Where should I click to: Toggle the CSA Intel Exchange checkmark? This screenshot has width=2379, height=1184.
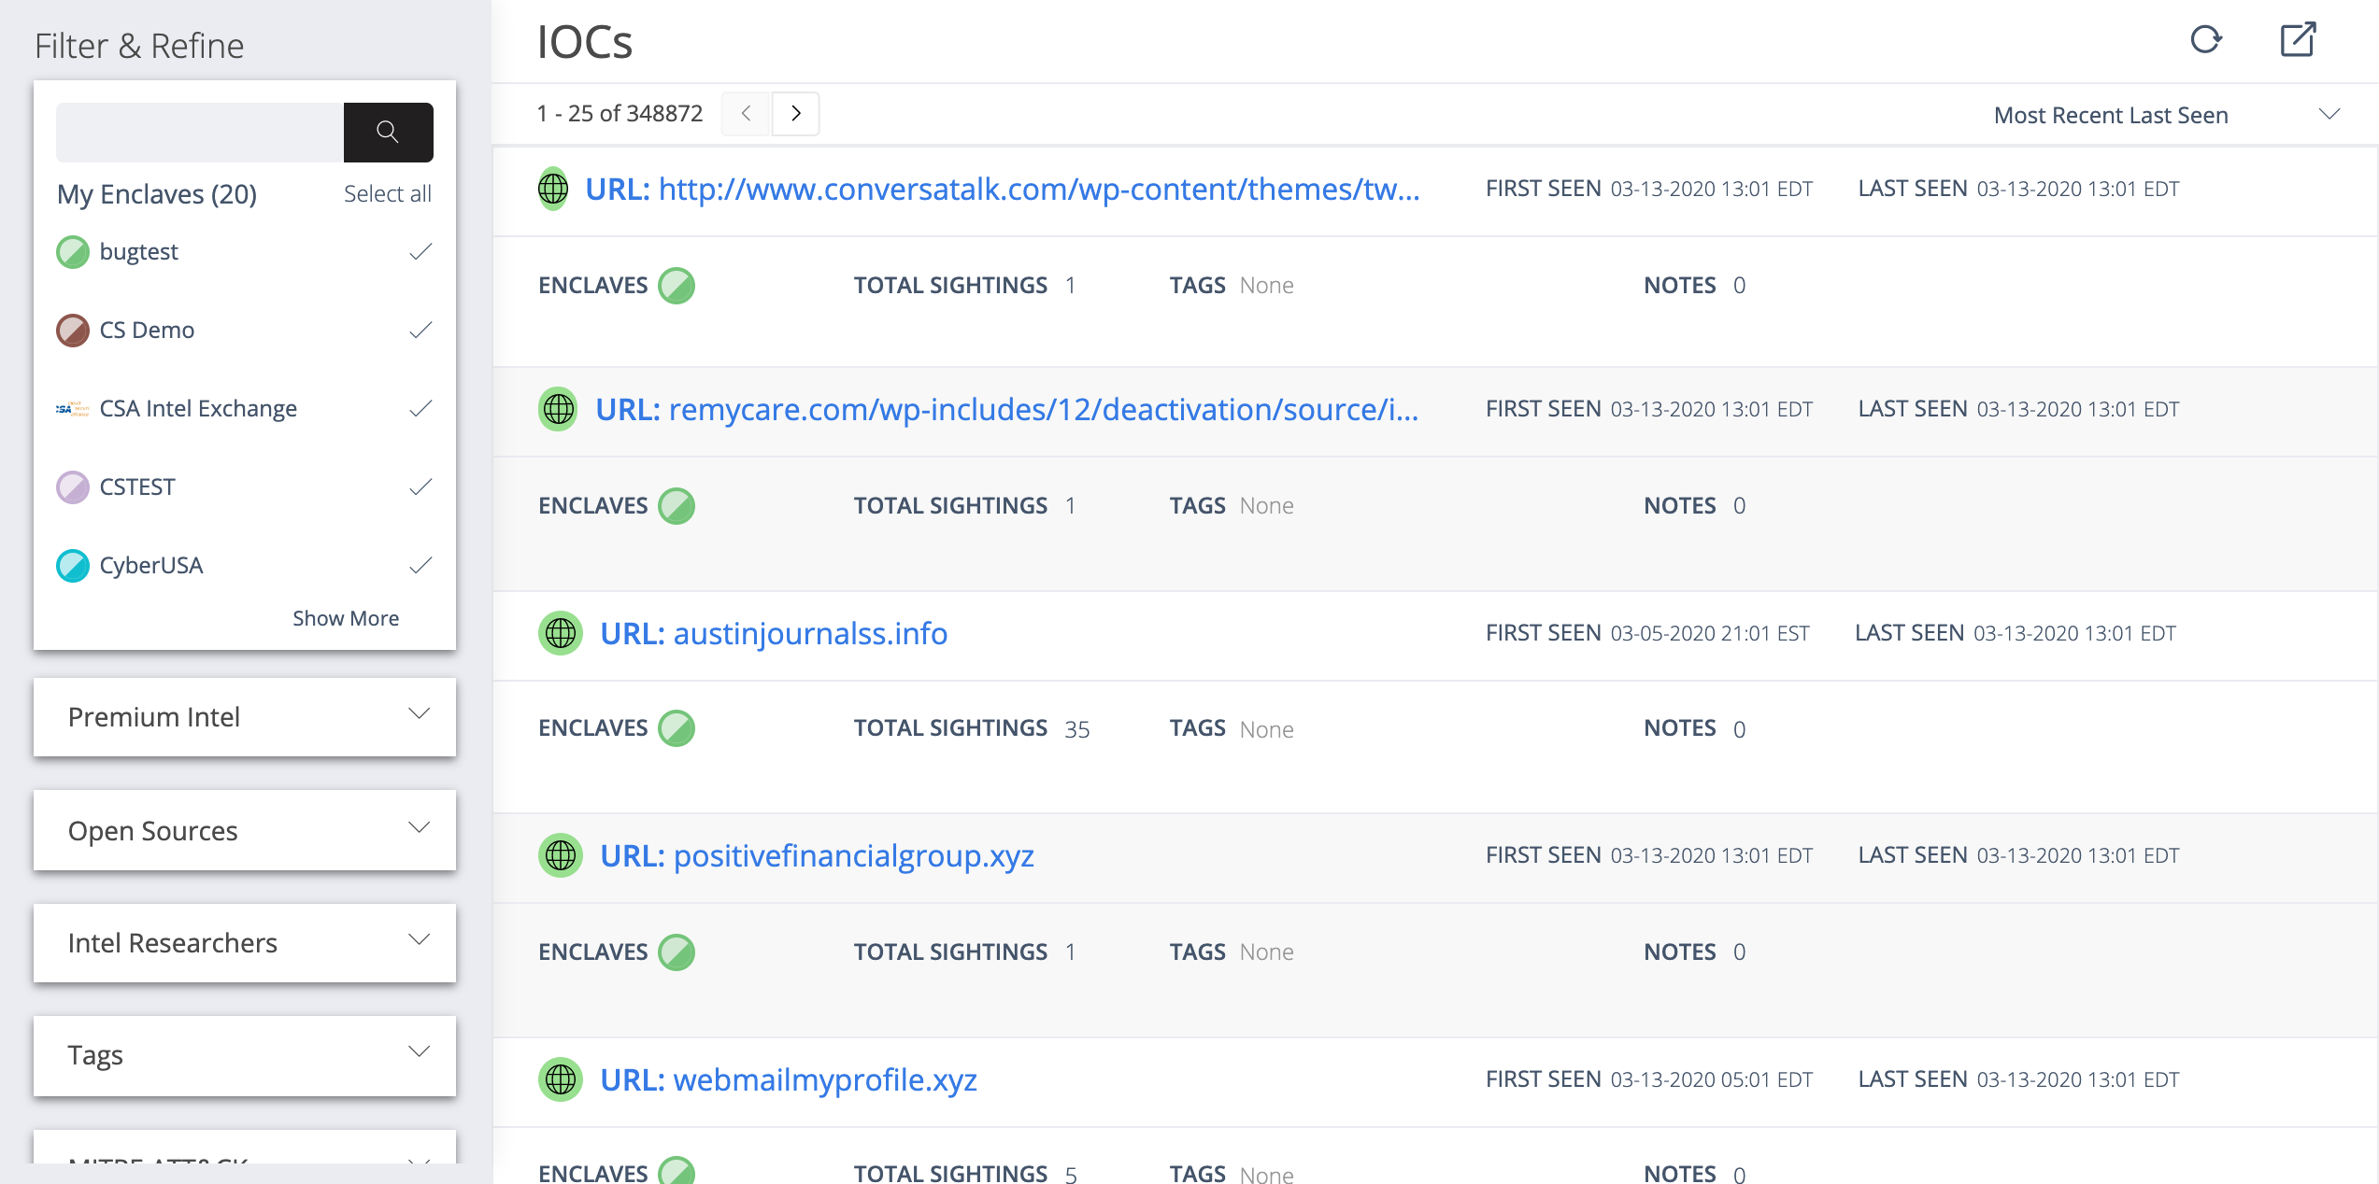(420, 409)
